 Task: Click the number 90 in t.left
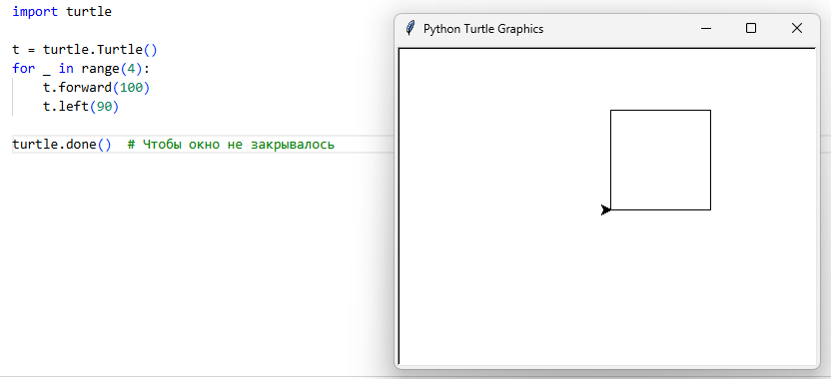[104, 107]
